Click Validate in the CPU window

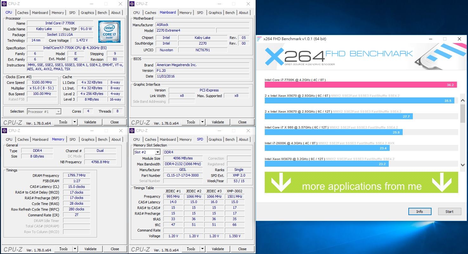click(x=90, y=122)
